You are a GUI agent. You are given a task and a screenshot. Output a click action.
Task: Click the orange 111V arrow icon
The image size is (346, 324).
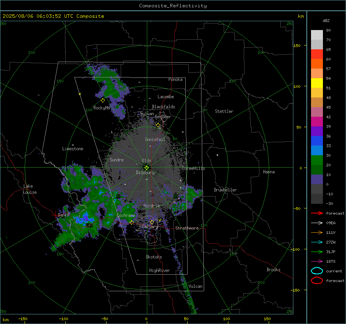317,232
